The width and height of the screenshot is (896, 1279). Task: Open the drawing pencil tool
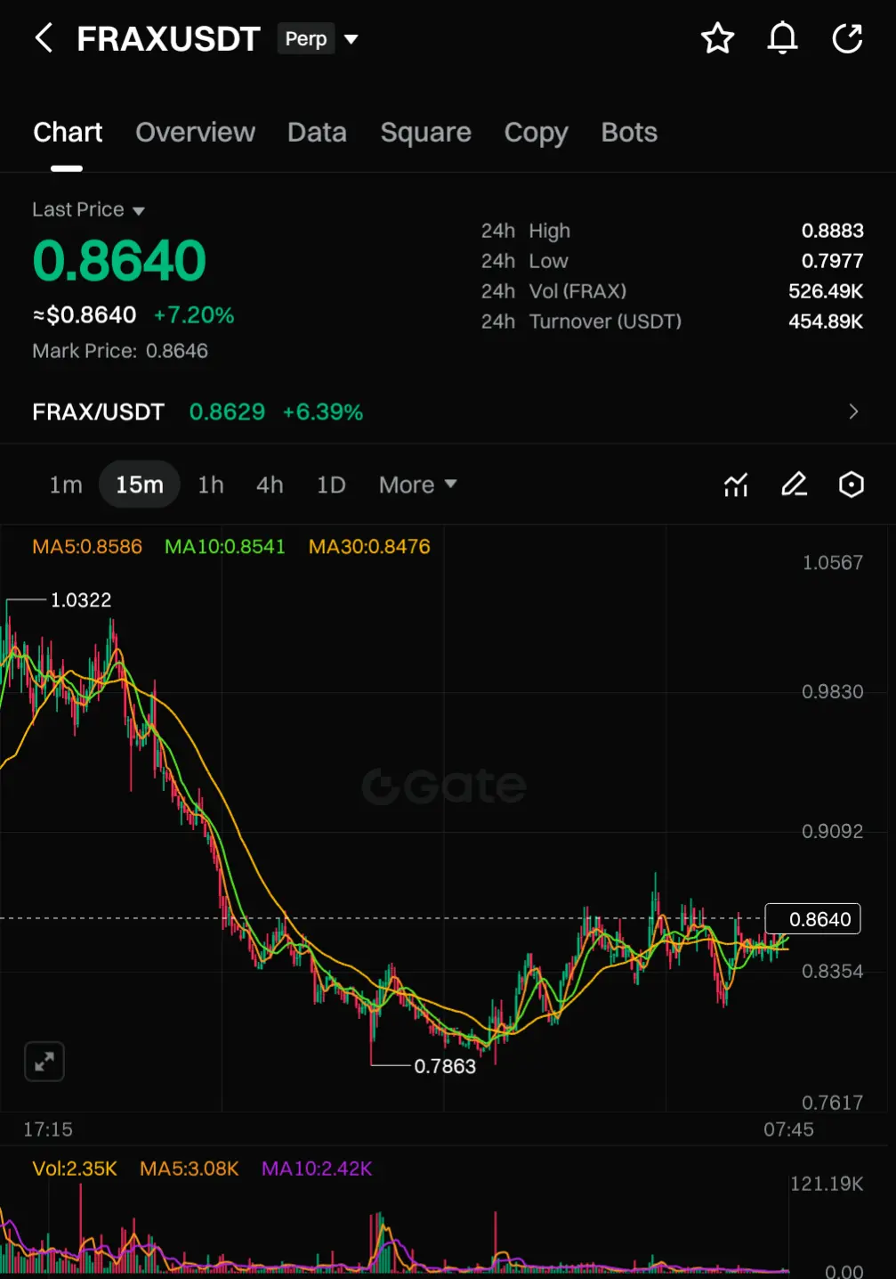[x=794, y=485]
